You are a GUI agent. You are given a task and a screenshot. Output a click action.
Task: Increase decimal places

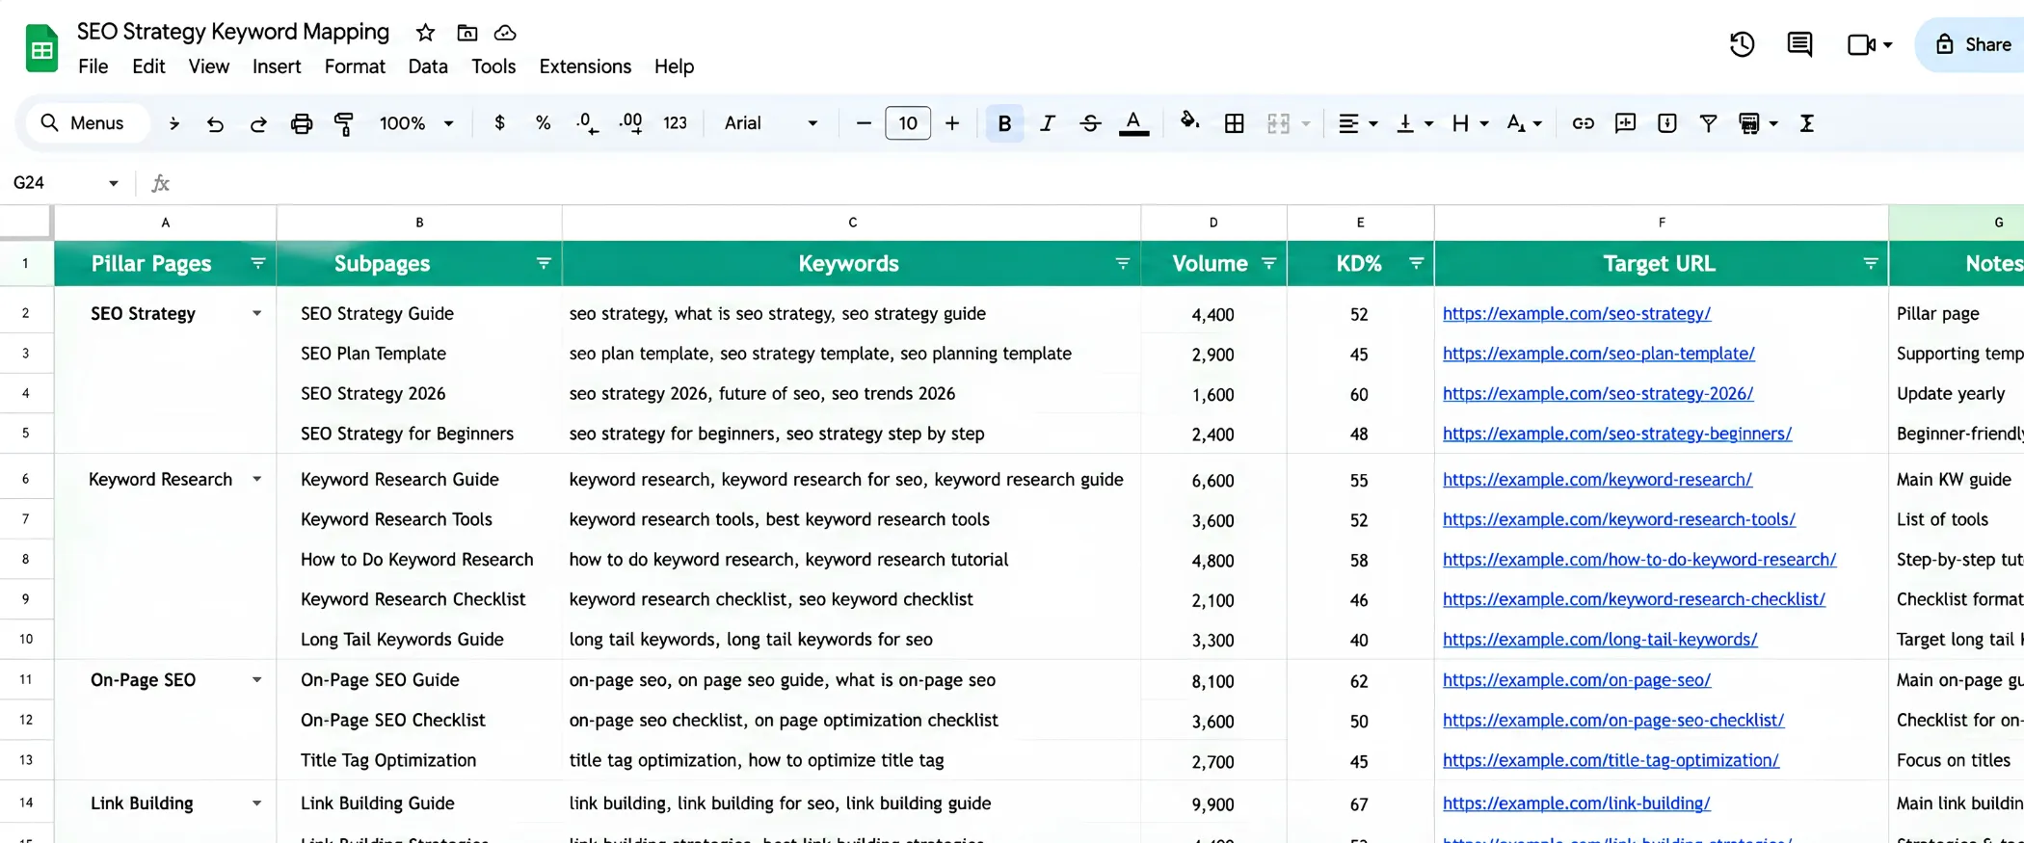coord(630,123)
